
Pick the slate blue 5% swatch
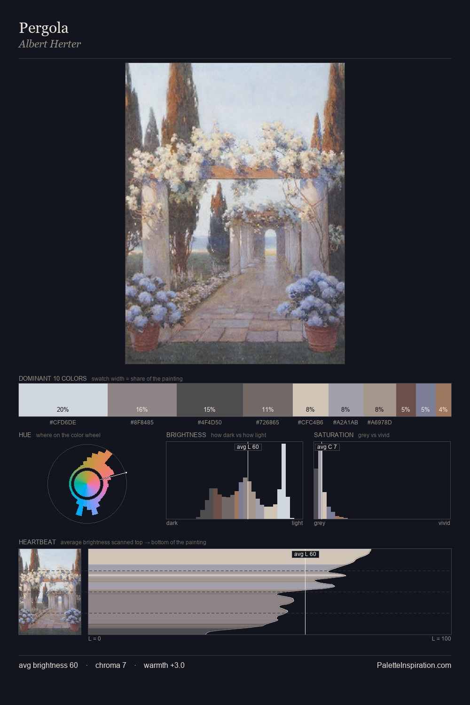click(426, 400)
